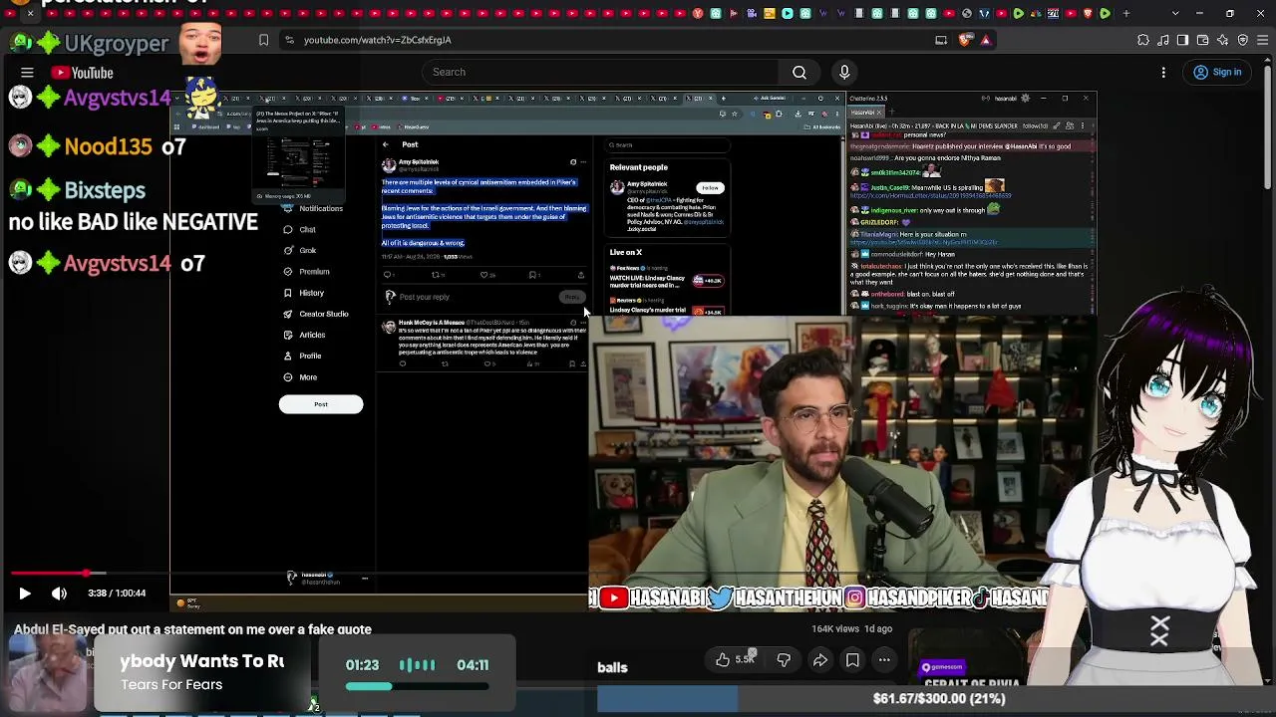Open YouTube settings three-dot menu
This screenshot has width=1276, height=717.
click(x=1163, y=72)
